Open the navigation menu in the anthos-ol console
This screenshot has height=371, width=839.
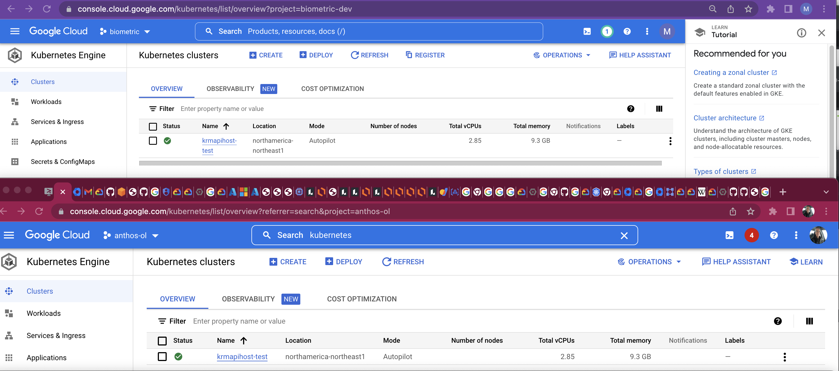pos(9,235)
